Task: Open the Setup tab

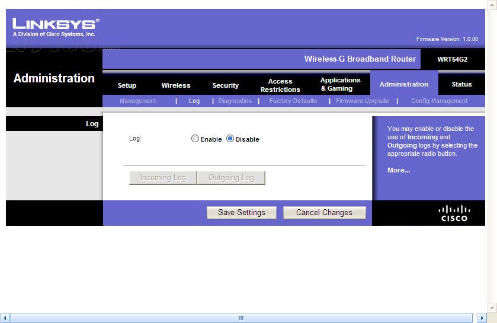Action: (127, 85)
